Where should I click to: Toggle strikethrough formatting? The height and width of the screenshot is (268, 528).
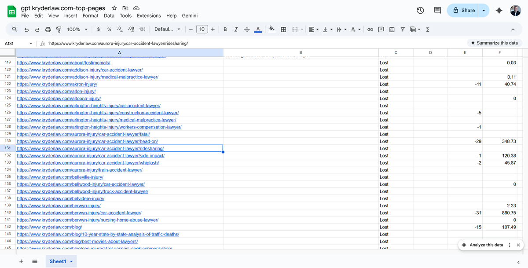247,29
